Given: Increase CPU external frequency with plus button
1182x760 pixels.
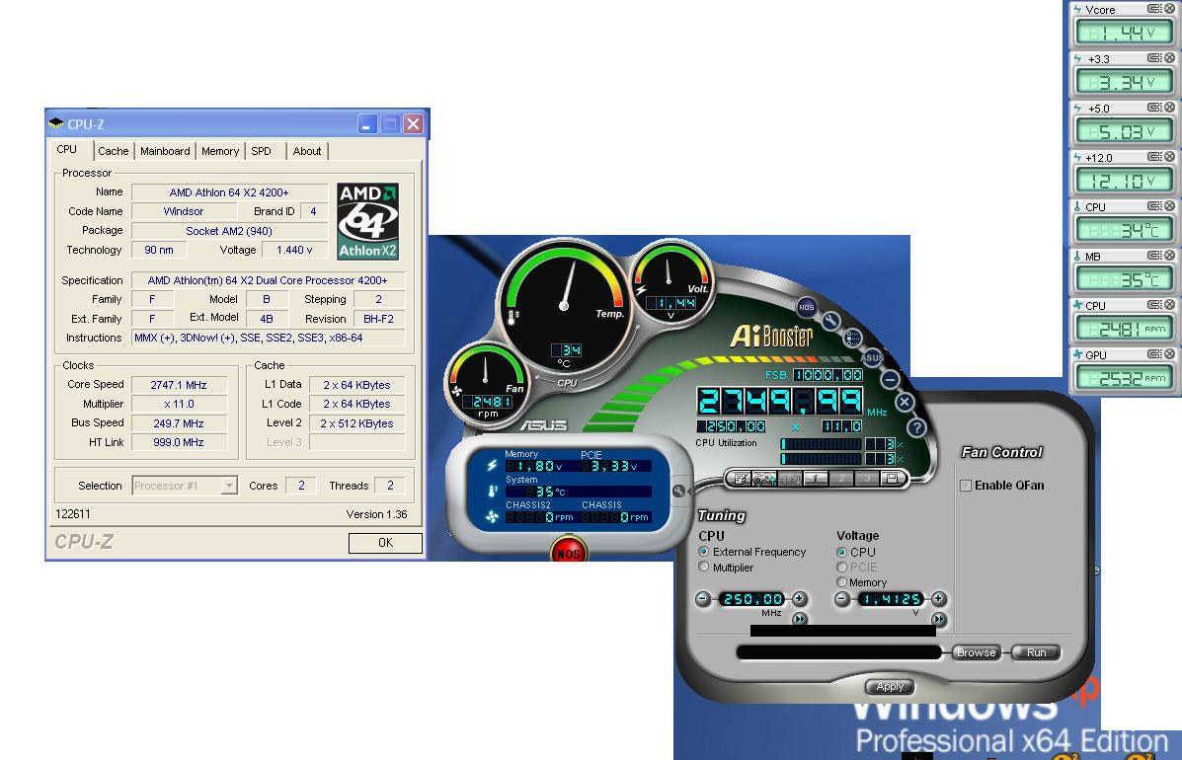Looking at the screenshot, I should (x=800, y=599).
